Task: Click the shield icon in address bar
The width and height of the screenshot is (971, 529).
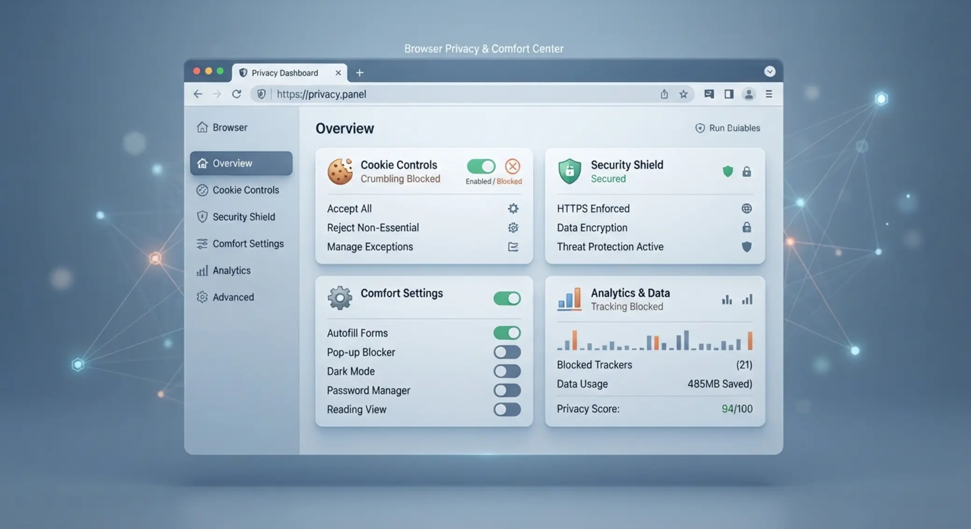Action: click(x=261, y=94)
